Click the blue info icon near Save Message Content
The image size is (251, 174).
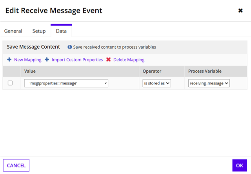coord(70,47)
